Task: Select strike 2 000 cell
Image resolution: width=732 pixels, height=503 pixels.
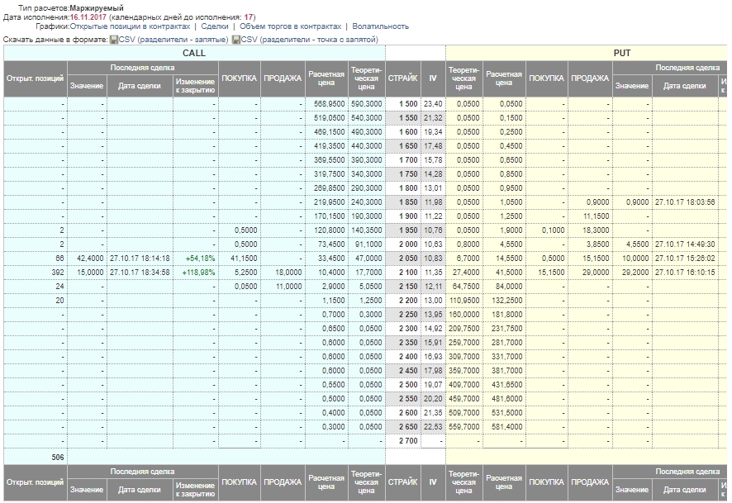Action: pos(403,244)
